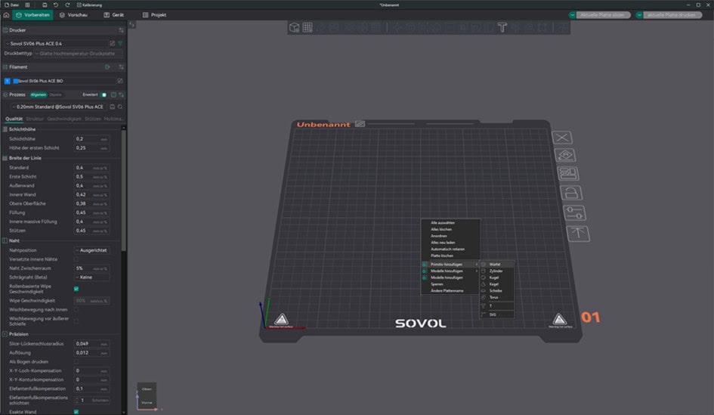Toggle the Erweitert advanced mode switch
Viewport: 714px width, 415px height.
pos(104,94)
